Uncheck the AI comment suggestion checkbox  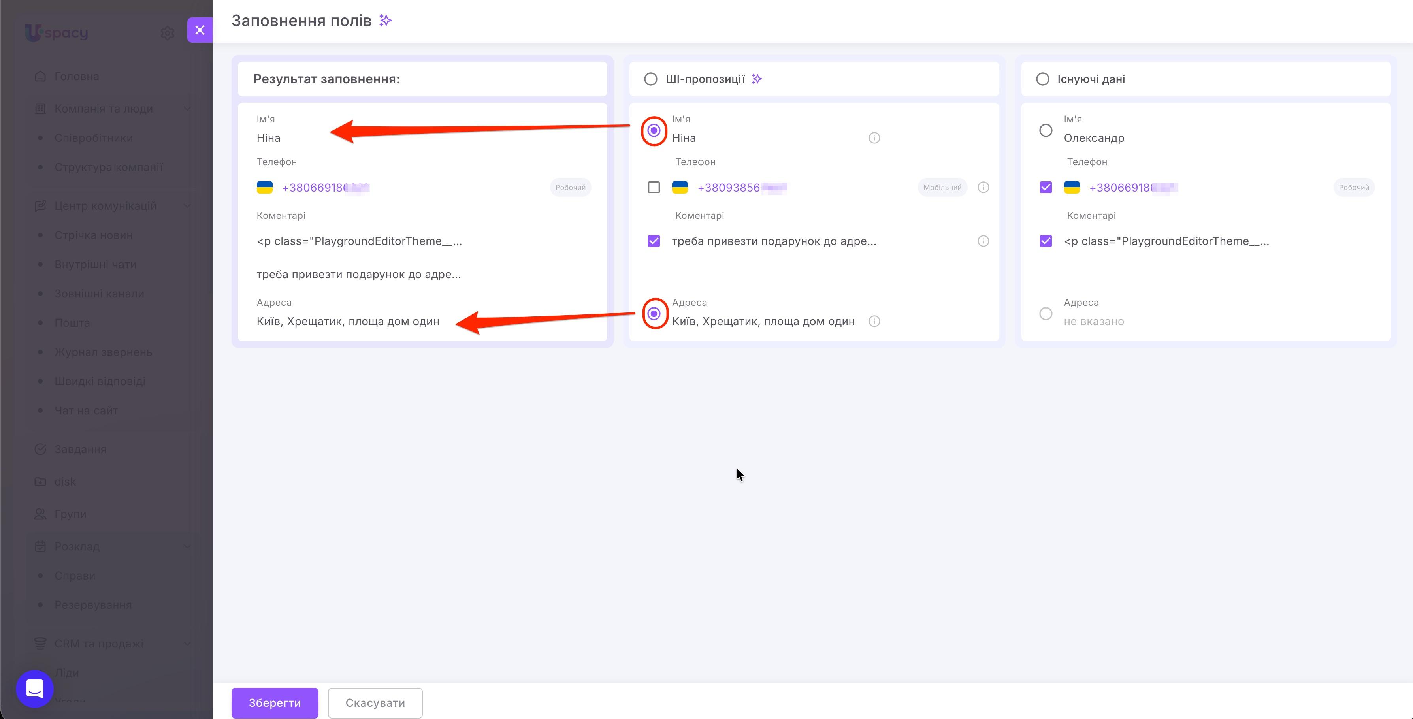(654, 241)
